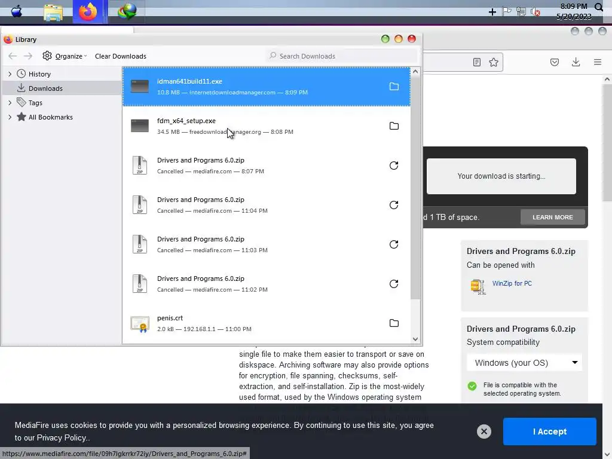Expand the History tree node

pos(10,74)
